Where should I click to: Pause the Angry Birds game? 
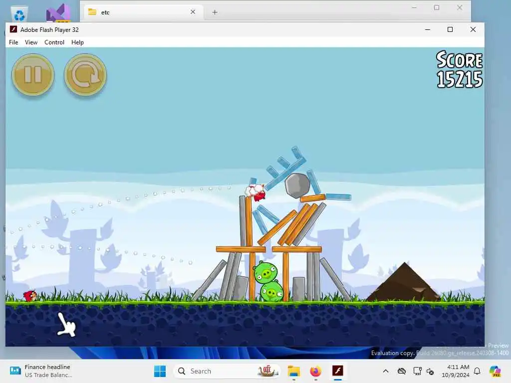click(33, 75)
